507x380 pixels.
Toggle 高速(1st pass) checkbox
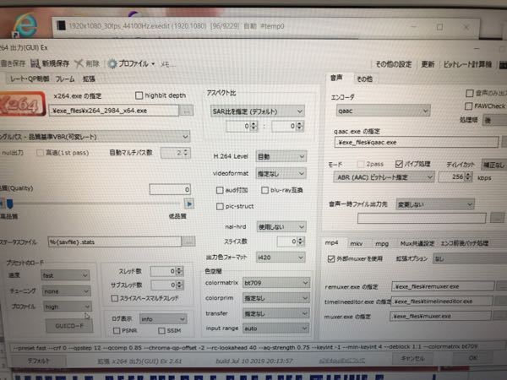coord(40,153)
